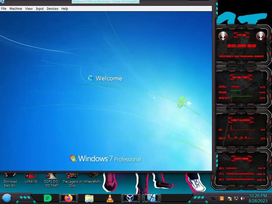Click the 22:26:02 digital clock readout

(x=241, y=46)
